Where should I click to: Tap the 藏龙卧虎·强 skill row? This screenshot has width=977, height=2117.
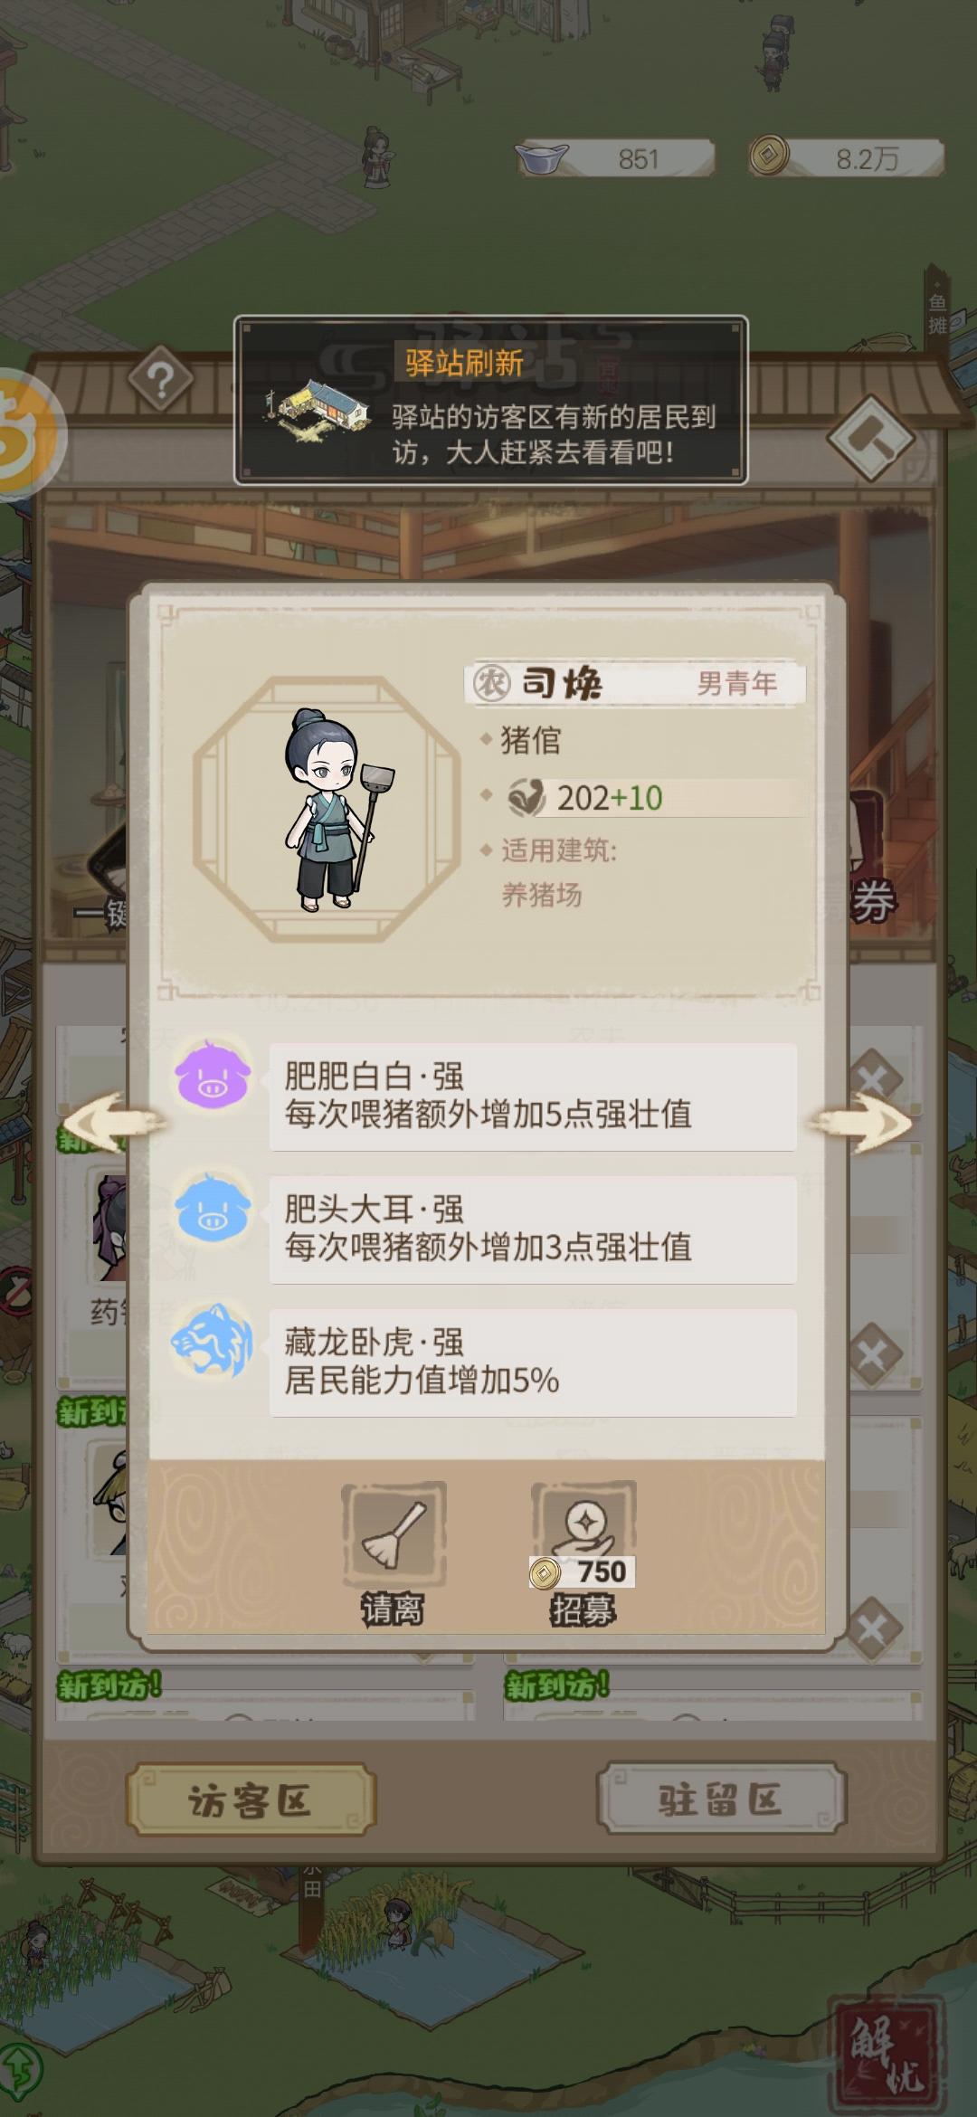(x=533, y=1362)
